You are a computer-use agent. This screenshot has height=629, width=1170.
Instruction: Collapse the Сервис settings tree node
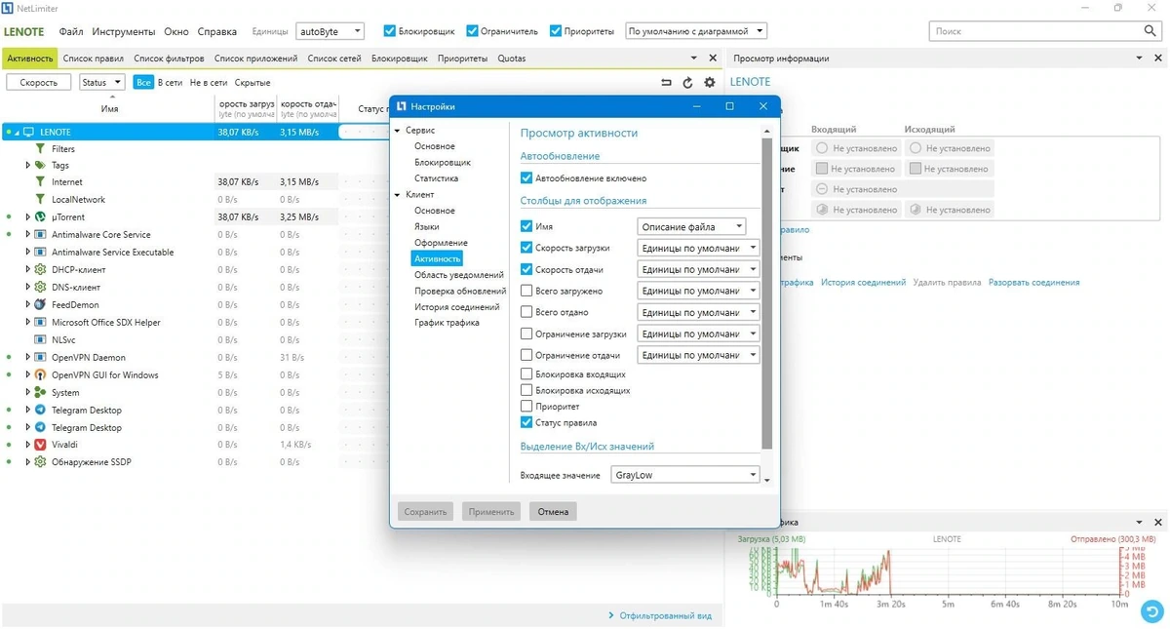pyautogui.click(x=397, y=130)
